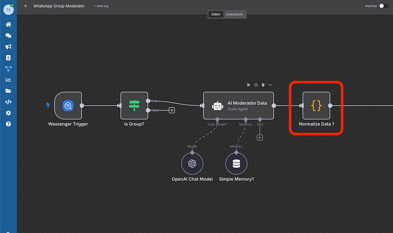393x233 pixels.
Task: Toggle the workflow Inactive switch
Action: pyautogui.click(x=384, y=6)
